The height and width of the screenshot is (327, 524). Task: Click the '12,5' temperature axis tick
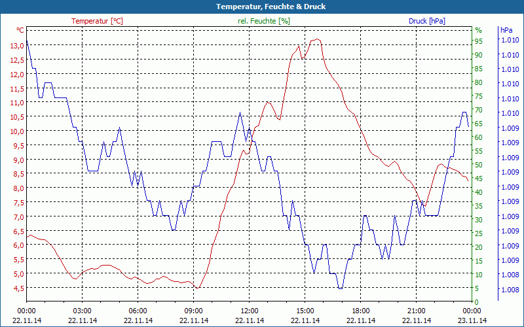pos(17,60)
